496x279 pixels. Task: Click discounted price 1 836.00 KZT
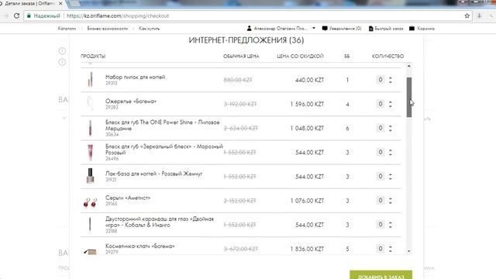(x=307, y=249)
